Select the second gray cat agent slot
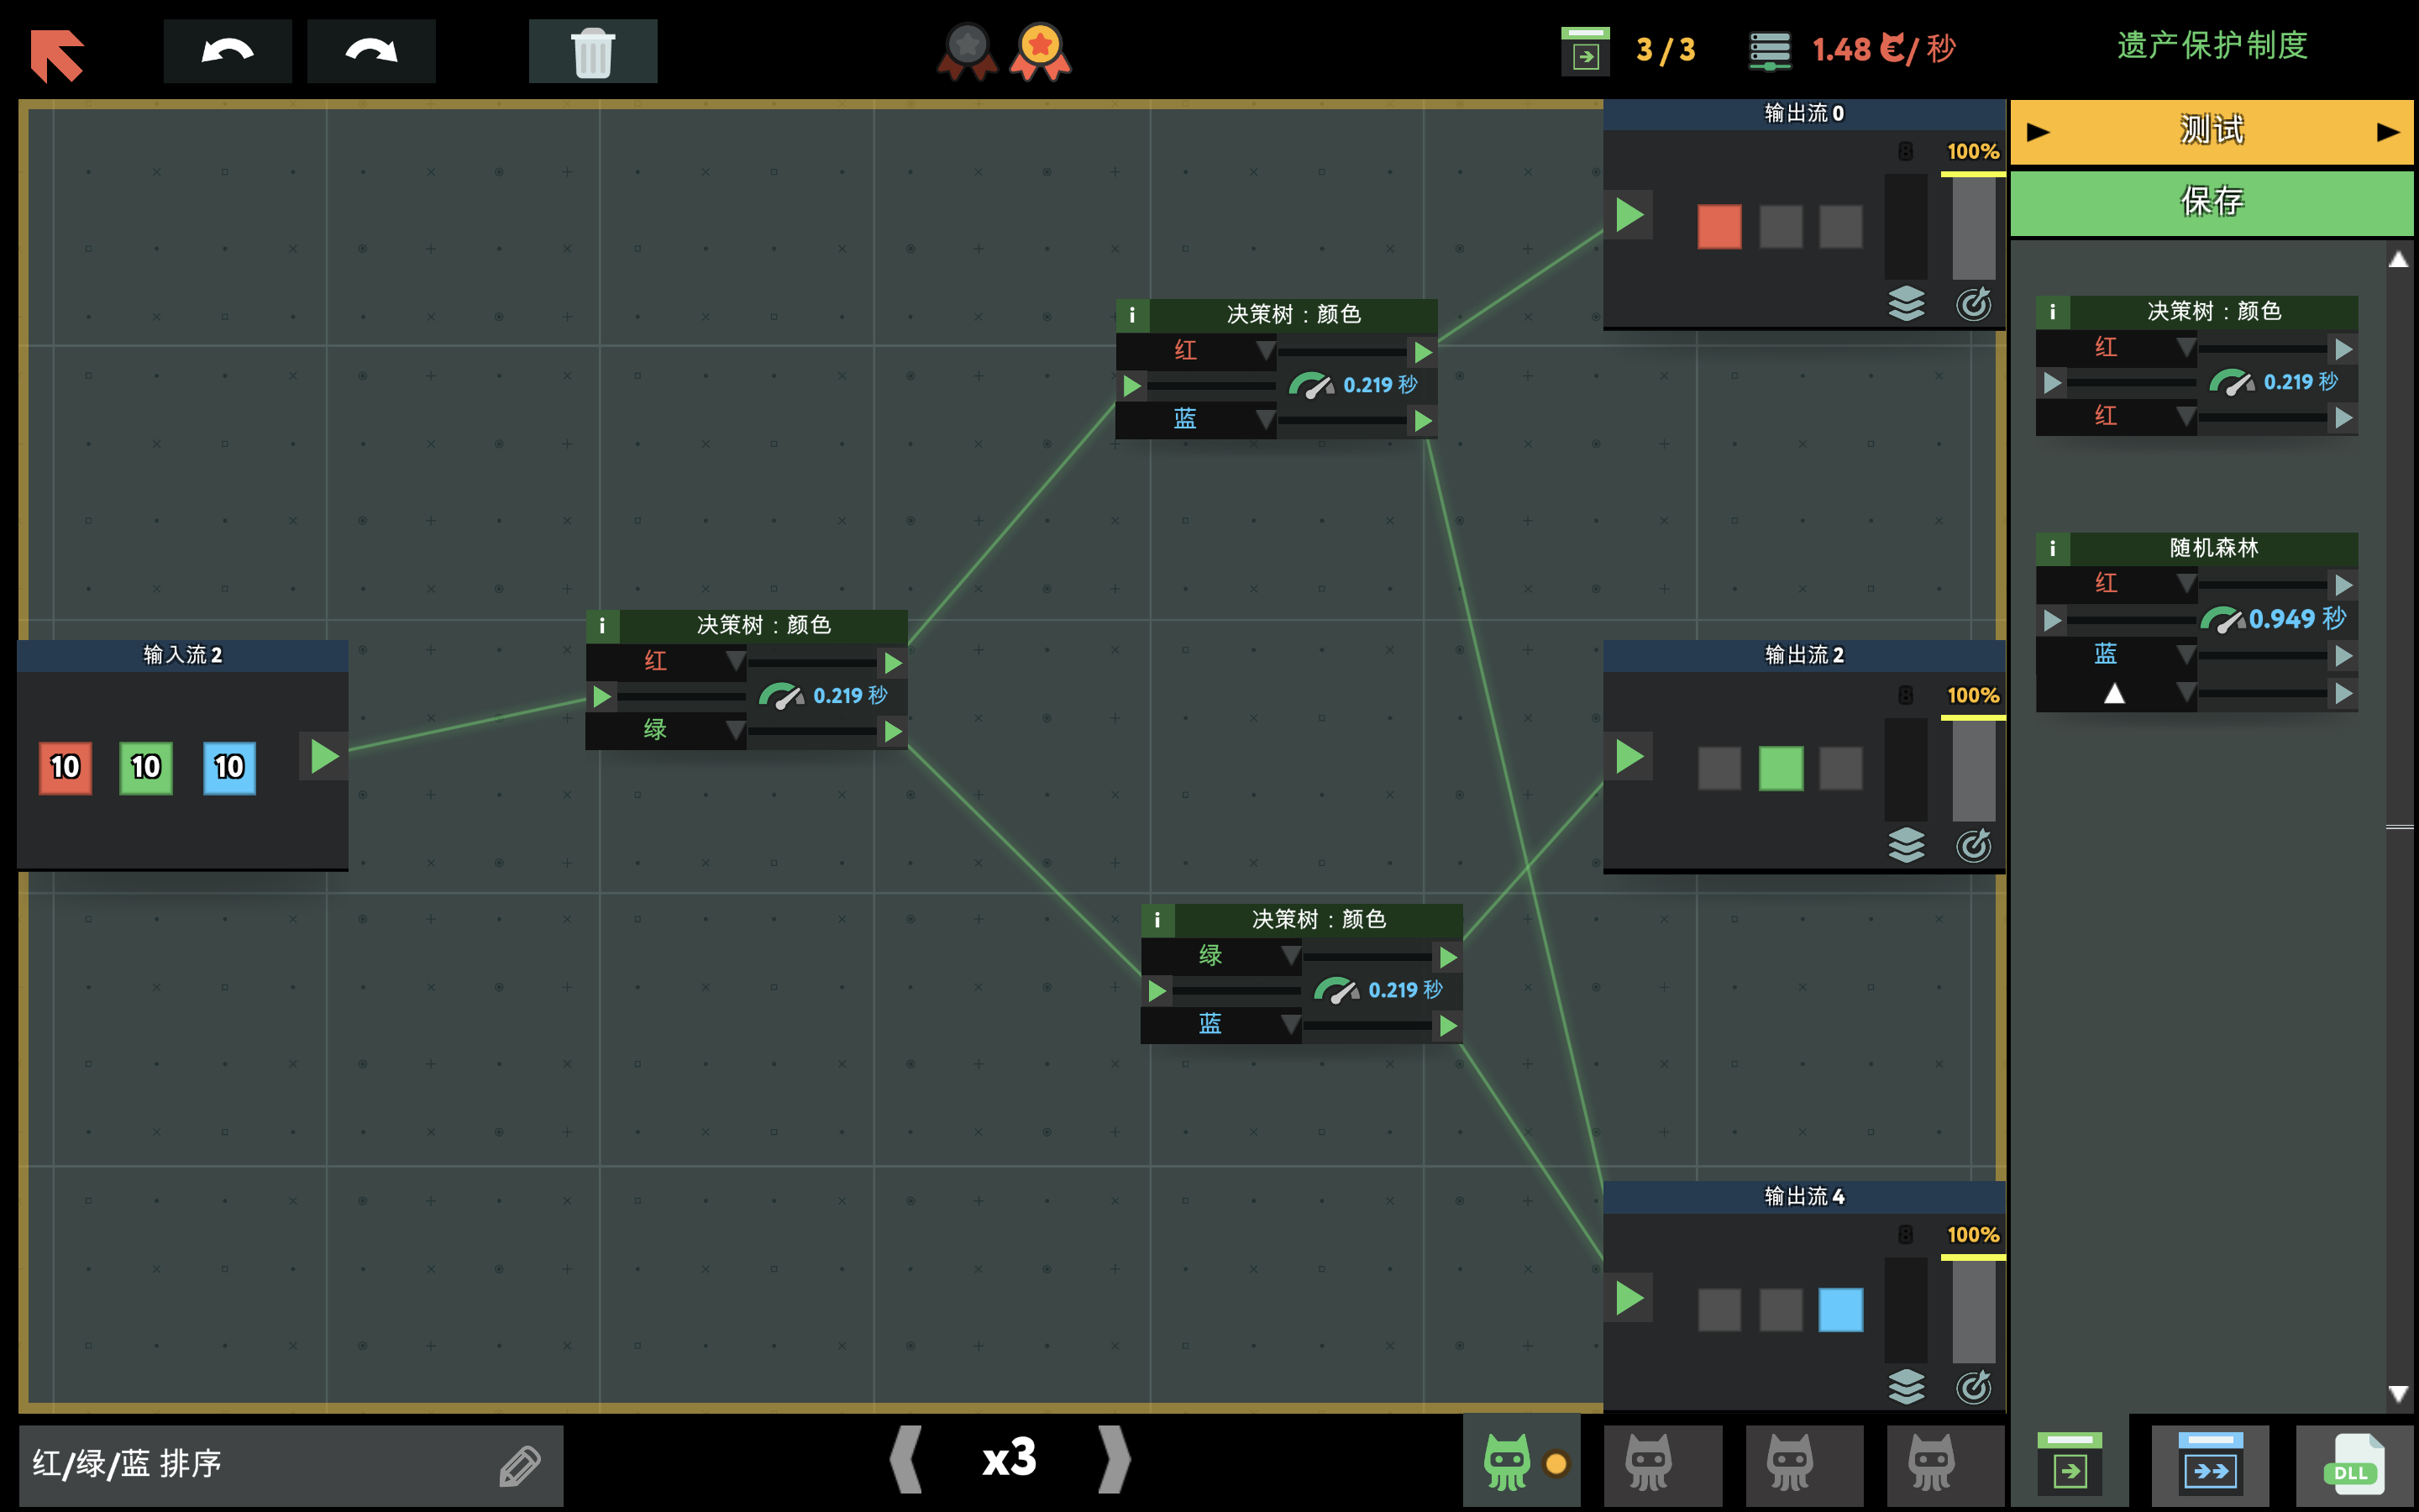 1789,1463
